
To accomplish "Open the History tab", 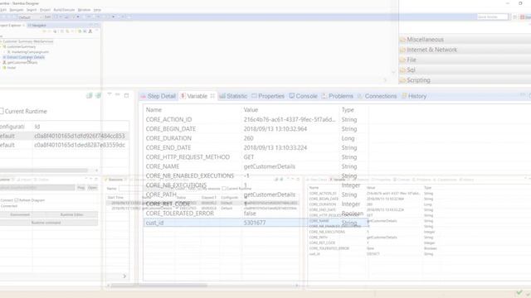I will (x=414, y=96).
